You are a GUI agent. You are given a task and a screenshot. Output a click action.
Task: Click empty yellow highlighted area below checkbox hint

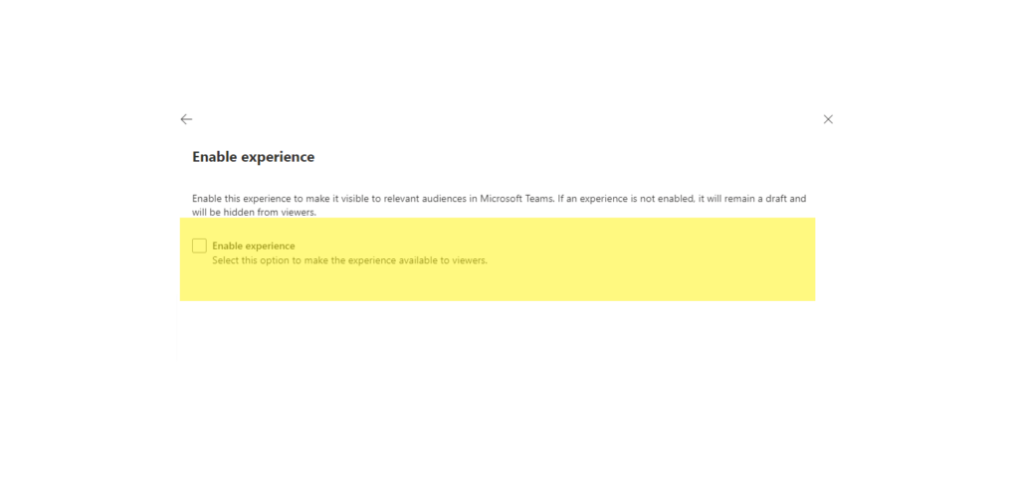point(498,284)
